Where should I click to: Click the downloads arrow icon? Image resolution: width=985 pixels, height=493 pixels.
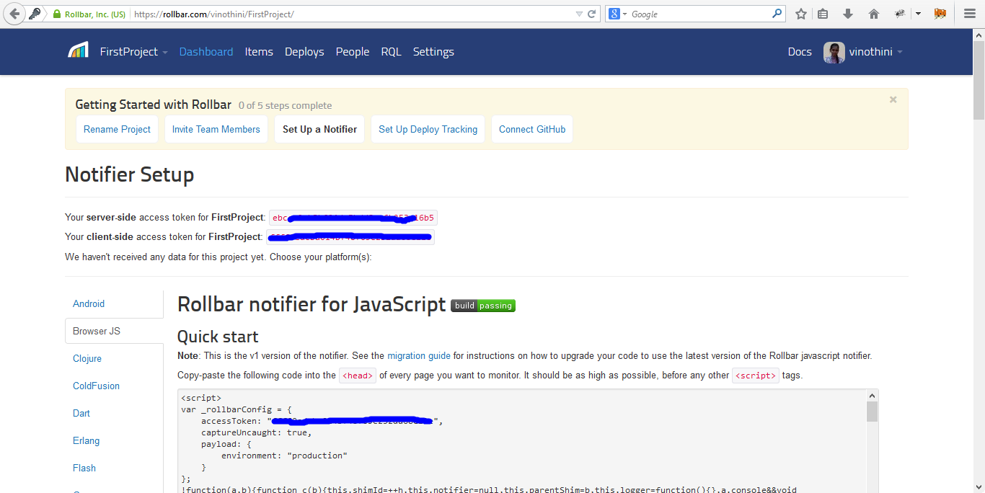tap(848, 14)
